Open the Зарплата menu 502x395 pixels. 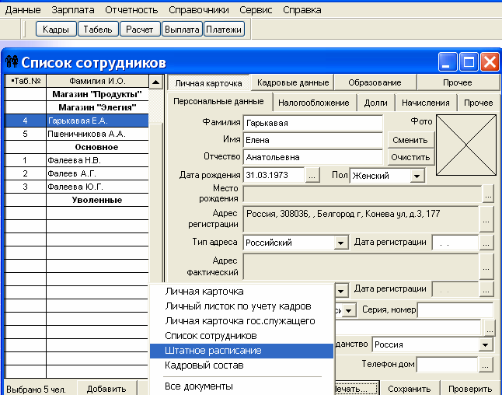click(x=73, y=10)
